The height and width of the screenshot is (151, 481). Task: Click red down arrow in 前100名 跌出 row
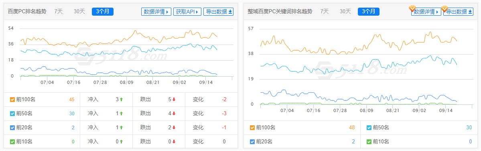(174, 100)
